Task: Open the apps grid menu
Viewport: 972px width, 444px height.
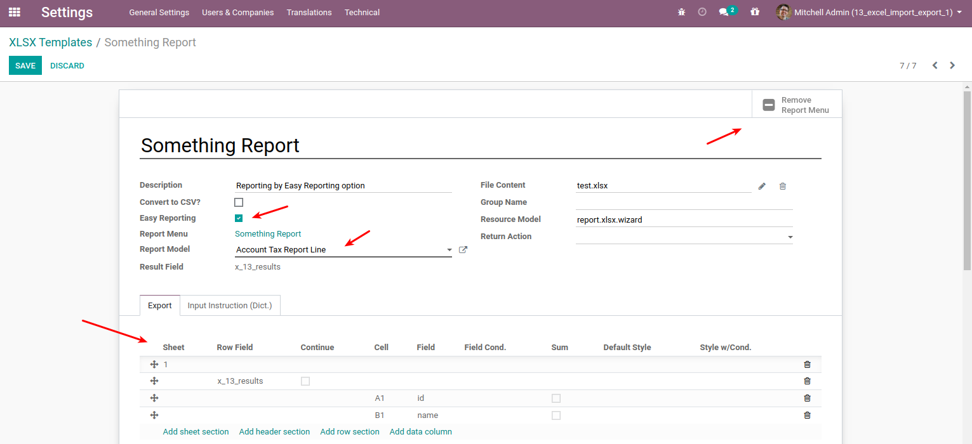Action: click(x=14, y=12)
